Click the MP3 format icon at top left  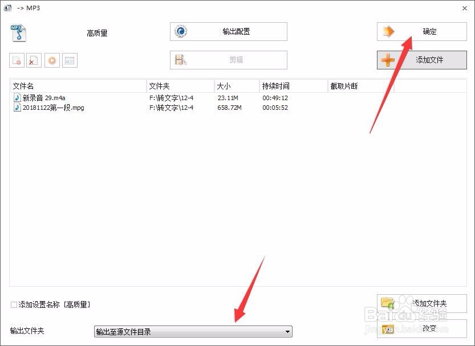pos(18,32)
